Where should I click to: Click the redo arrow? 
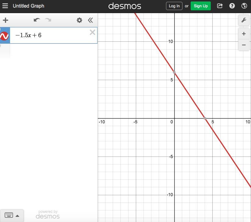click(x=48, y=20)
